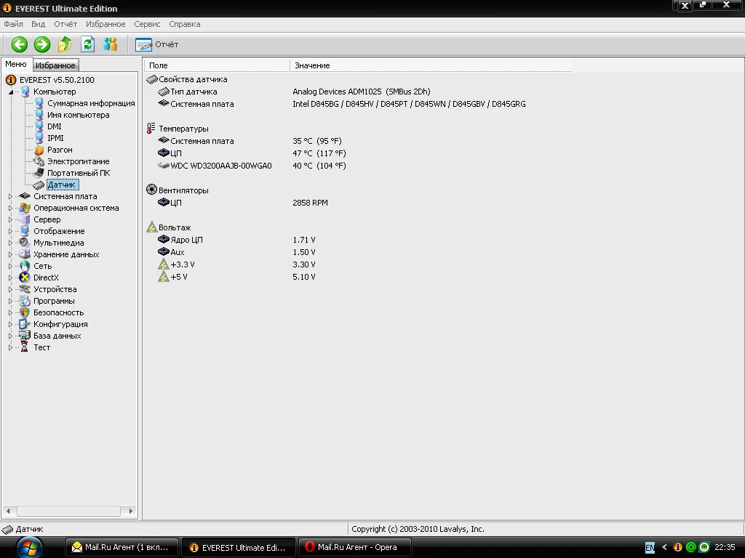Click the 2858 RPM fan value
Viewport: 745px width, 558px height.
(x=310, y=203)
